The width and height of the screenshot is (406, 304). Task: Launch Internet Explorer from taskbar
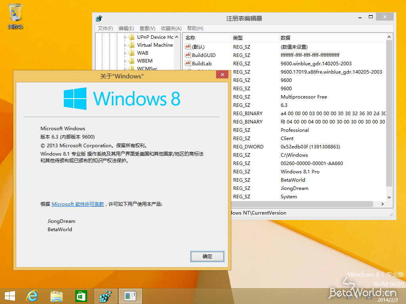tap(32, 296)
